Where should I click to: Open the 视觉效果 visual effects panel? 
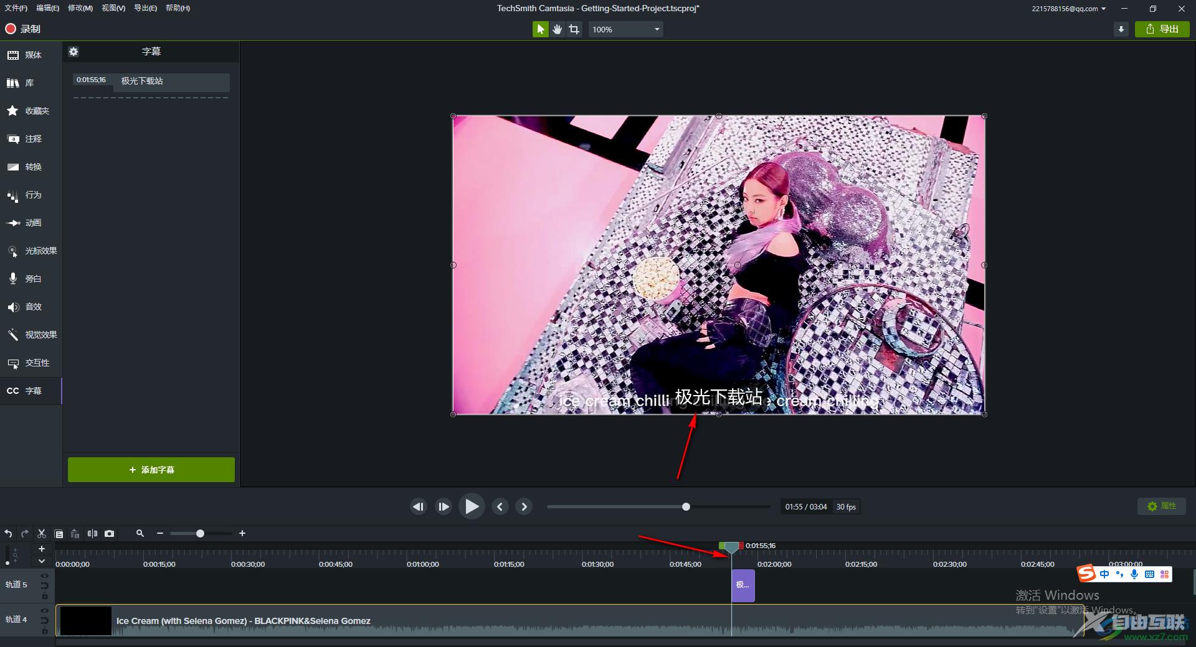(31, 335)
